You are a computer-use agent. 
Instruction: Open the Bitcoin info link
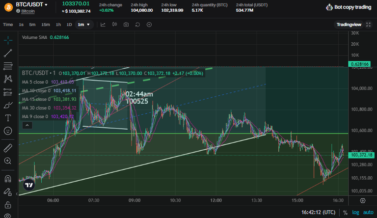pos(27,11)
